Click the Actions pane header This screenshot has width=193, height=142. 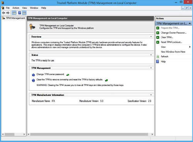pyautogui.click(x=173, y=18)
